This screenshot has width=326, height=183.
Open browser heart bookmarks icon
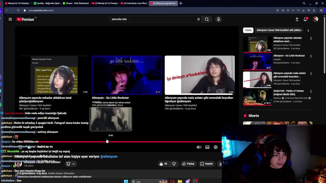click(298, 10)
